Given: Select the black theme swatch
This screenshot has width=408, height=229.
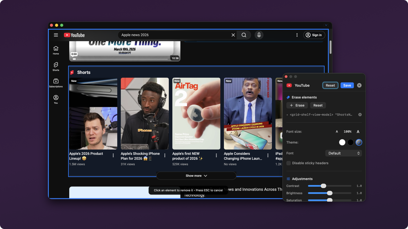Looking at the screenshot, I should click(x=351, y=142).
